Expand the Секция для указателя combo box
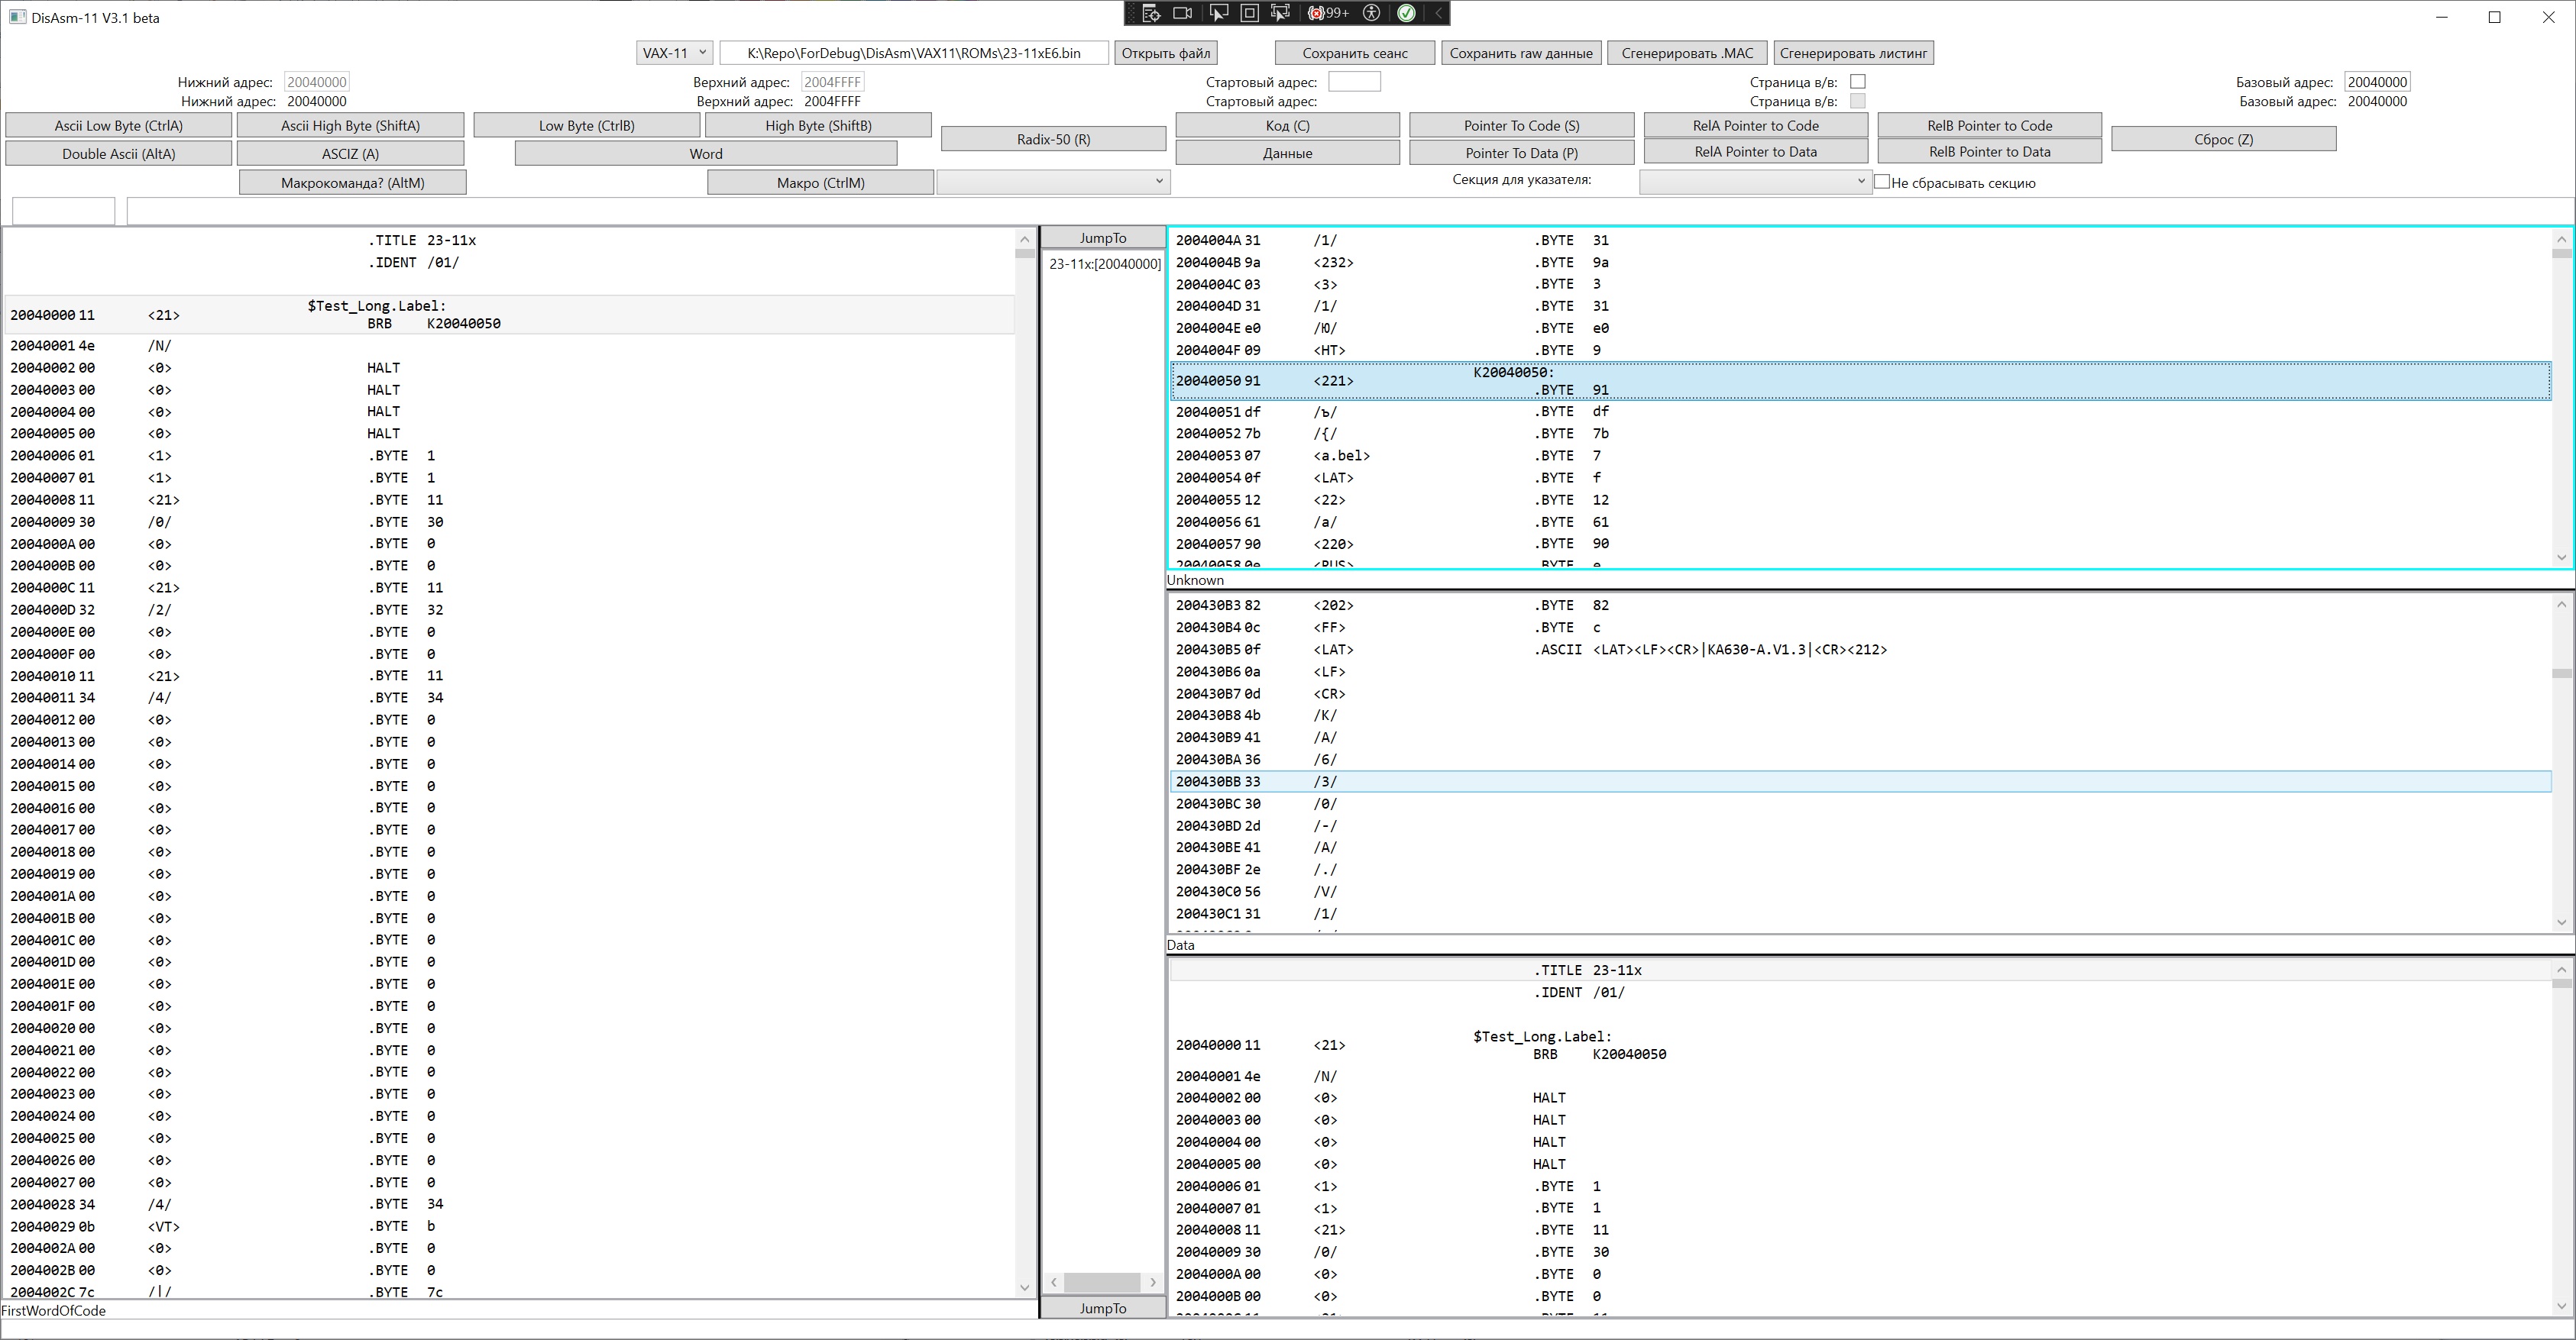 pos(1755,182)
